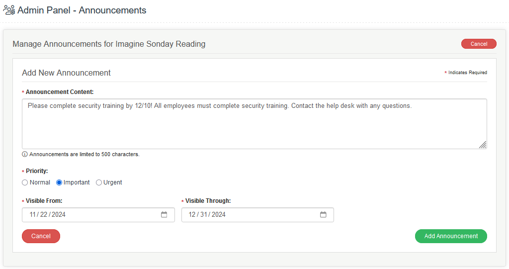Set priority to Urgent
This screenshot has width=509, height=269.
coord(99,182)
